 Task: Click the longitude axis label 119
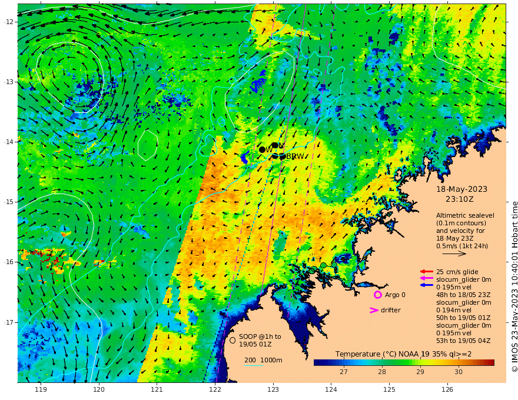point(41,389)
